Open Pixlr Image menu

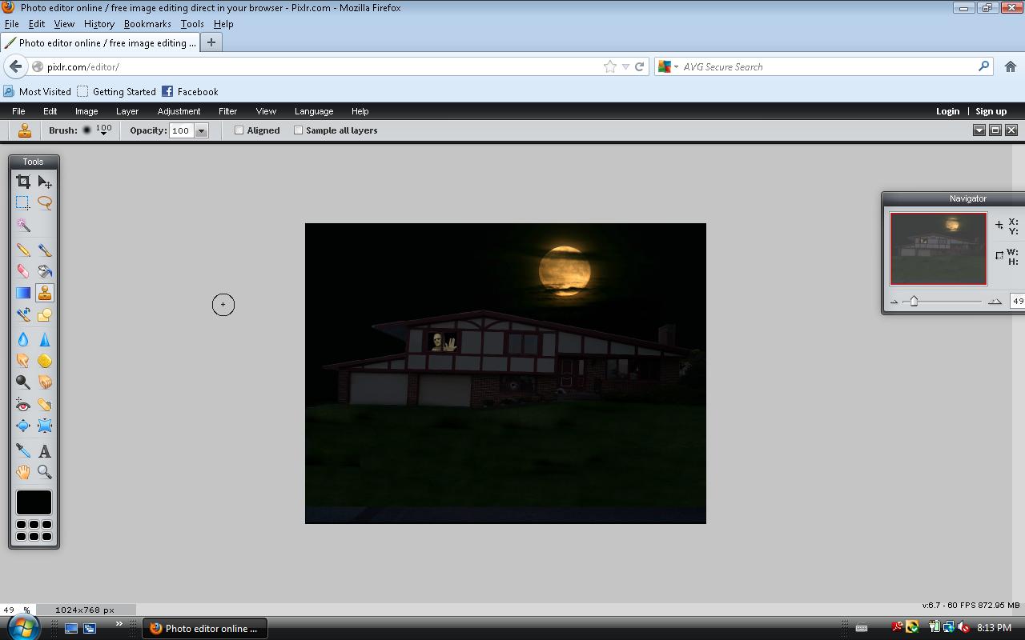pos(86,111)
